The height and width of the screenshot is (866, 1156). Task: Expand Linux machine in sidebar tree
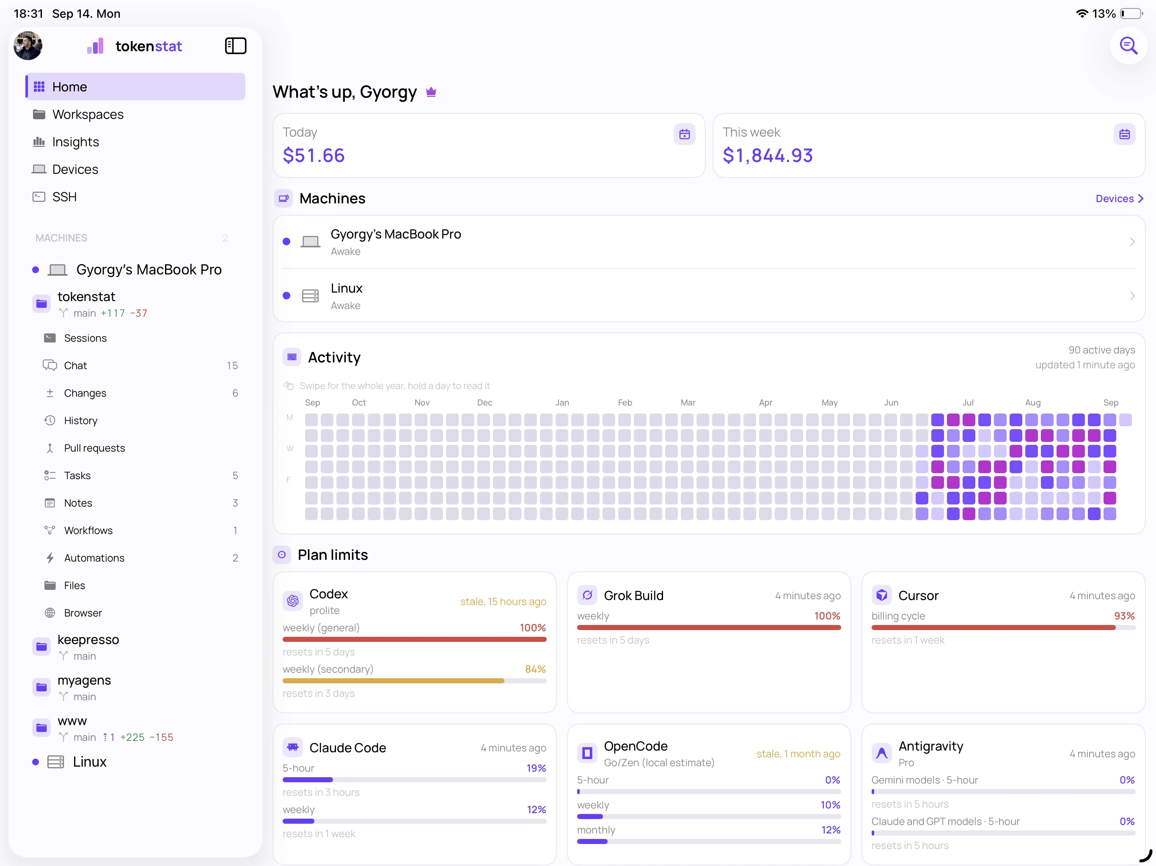click(x=135, y=762)
